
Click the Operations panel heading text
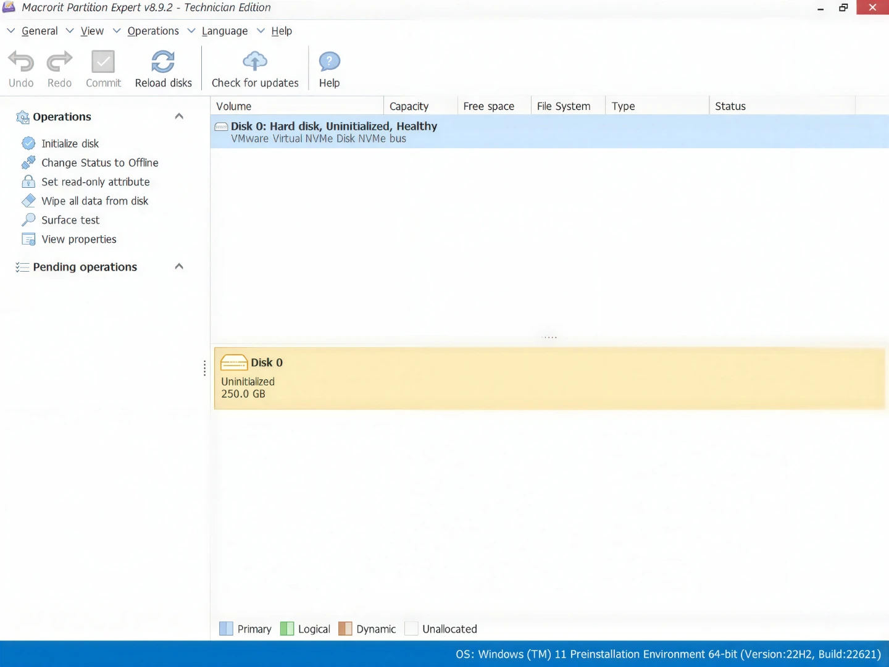[x=62, y=117]
